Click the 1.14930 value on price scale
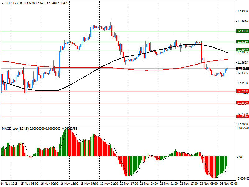This screenshot has height=187, width=249. click(242, 11)
